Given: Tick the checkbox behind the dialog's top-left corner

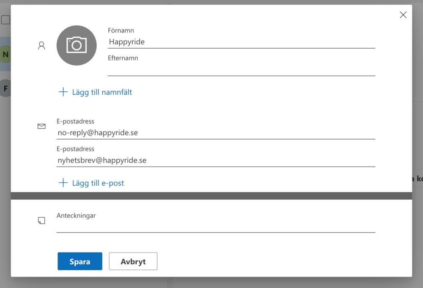Looking at the screenshot, I should tap(5, 20).
